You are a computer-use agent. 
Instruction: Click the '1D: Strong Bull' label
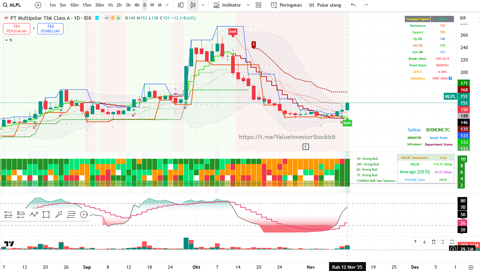point(368,159)
